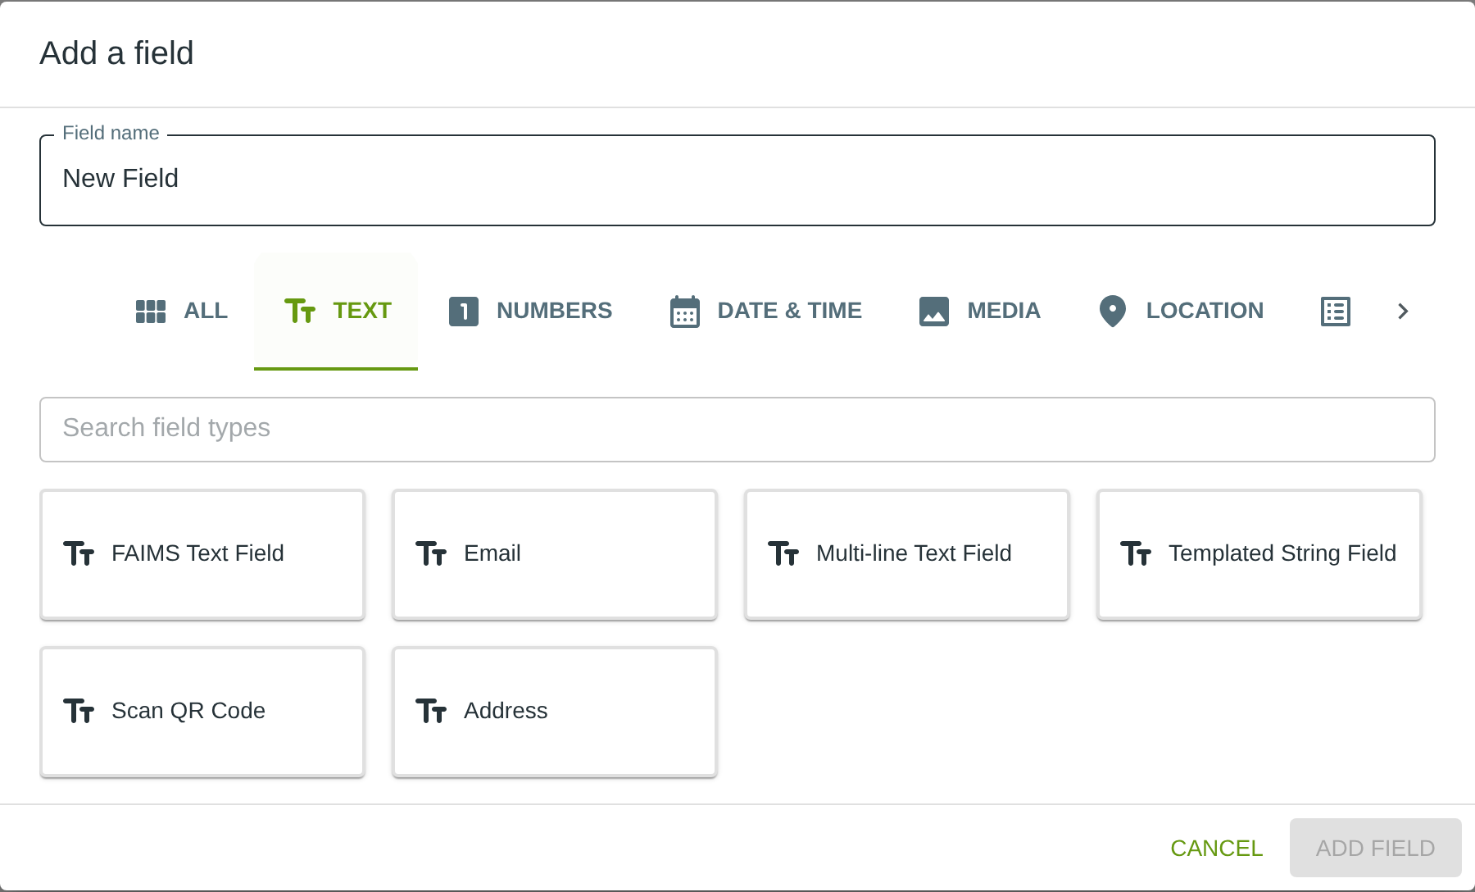The image size is (1475, 892).
Task: Click the number icon on NUMBERS tab
Action: click(464, 312)
